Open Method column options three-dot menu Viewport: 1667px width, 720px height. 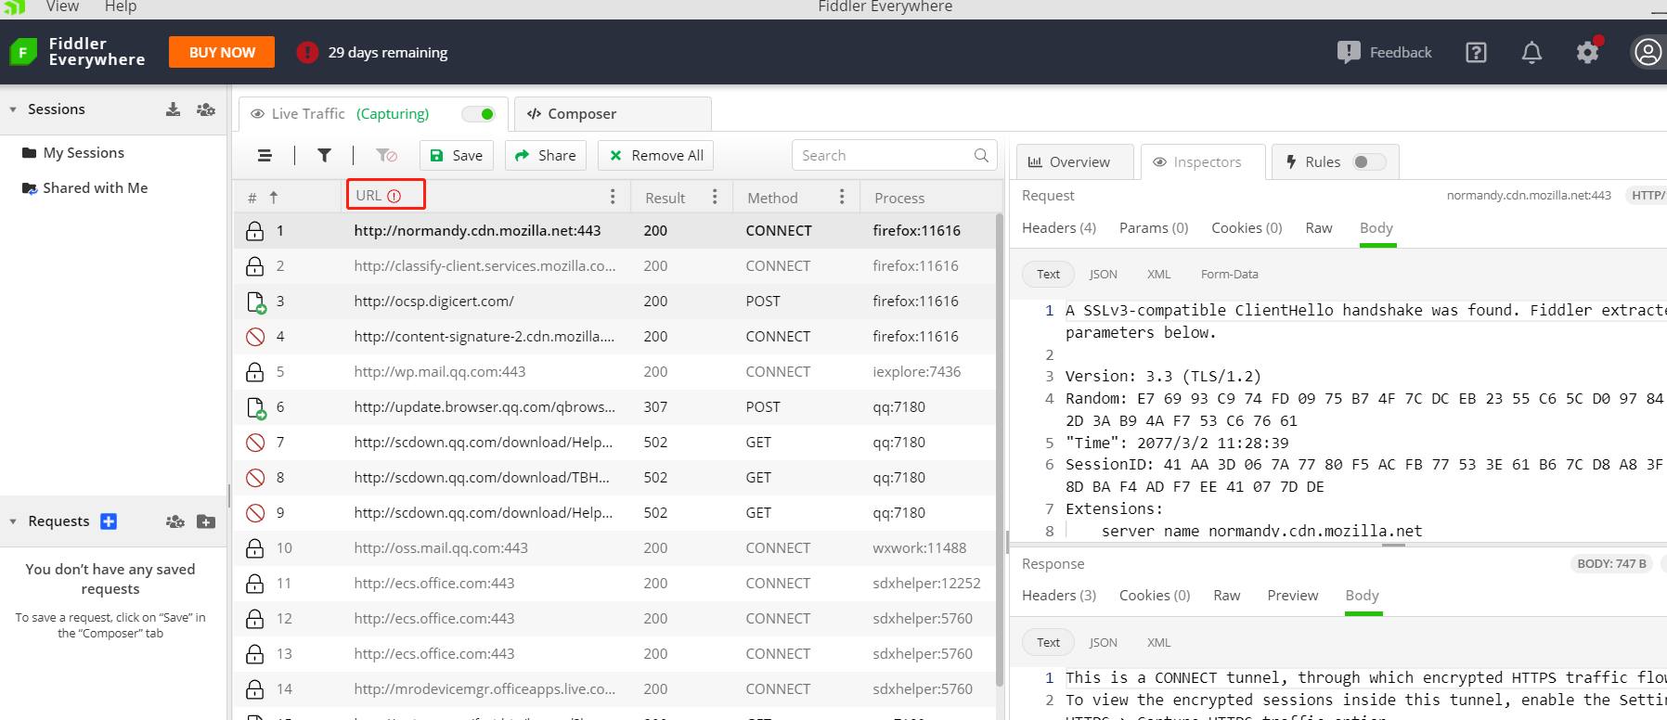point(842,197)
